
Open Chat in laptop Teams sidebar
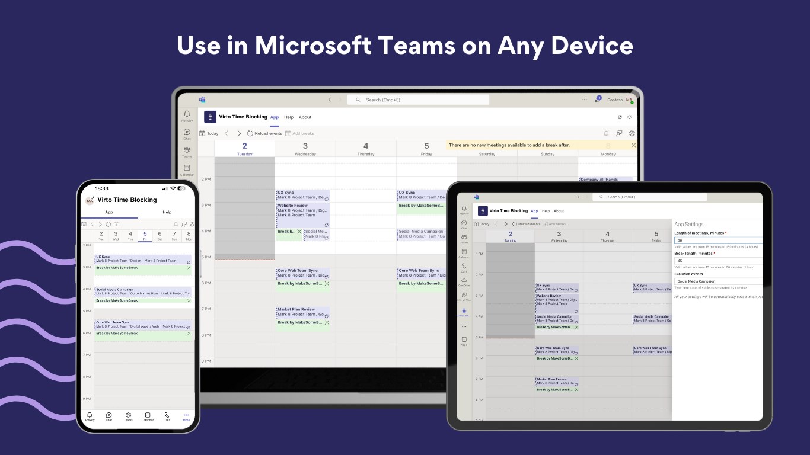[x=187, y=134]
